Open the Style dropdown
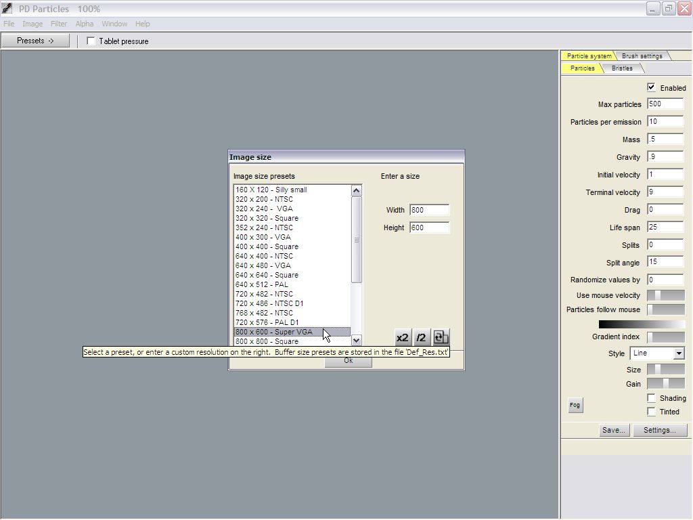The width and height of the screenshot is (693, 520). click(679, 353)
